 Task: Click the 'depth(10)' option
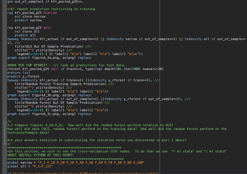click(113, 69)
